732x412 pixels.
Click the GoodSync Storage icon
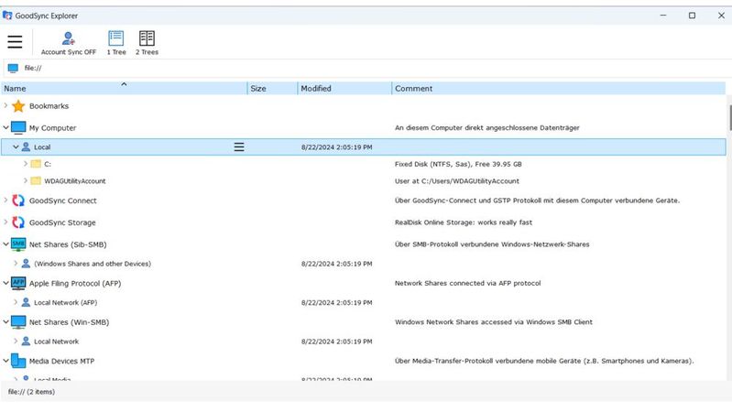(18, 222)
